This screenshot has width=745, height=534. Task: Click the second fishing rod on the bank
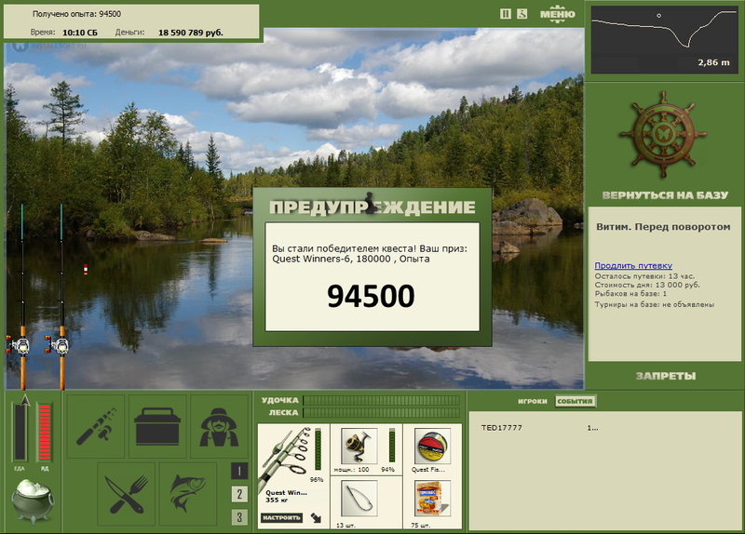pyautogui.click(x=61, y=297)
